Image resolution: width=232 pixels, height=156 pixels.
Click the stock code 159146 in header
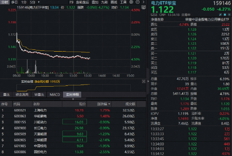point(222,3)
